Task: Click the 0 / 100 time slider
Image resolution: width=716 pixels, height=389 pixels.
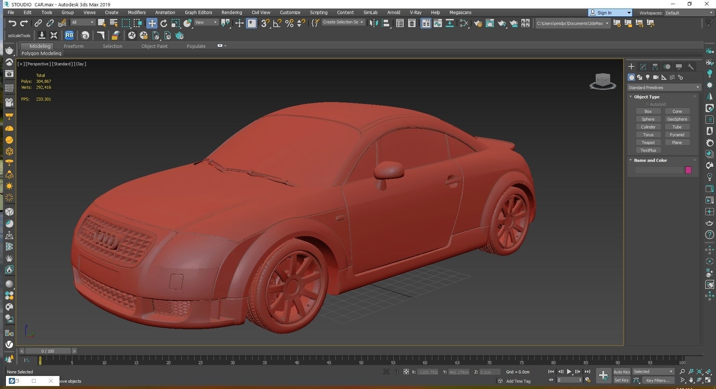Action: pyautogui.click(x=48, y=351)
